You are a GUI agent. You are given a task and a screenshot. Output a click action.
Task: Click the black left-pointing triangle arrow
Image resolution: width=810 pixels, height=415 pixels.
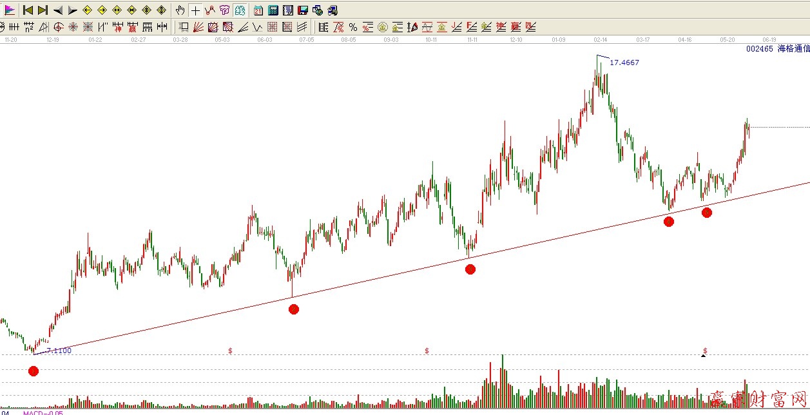[x=58, y=10]
